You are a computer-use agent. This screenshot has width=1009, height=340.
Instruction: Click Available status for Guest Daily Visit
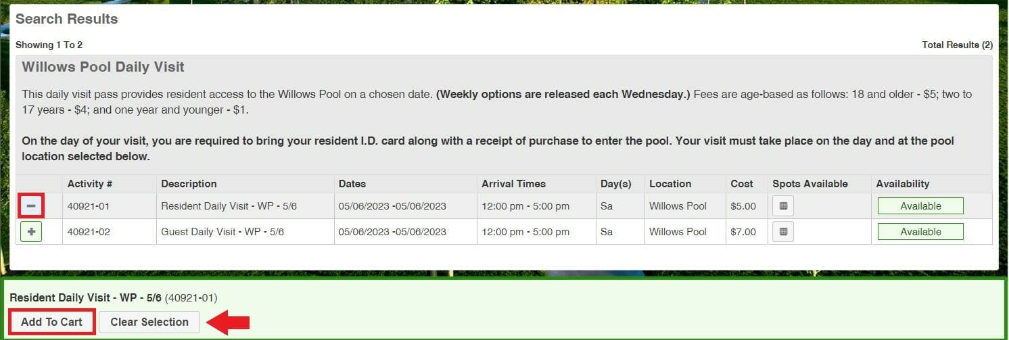[x=920, y=232]
